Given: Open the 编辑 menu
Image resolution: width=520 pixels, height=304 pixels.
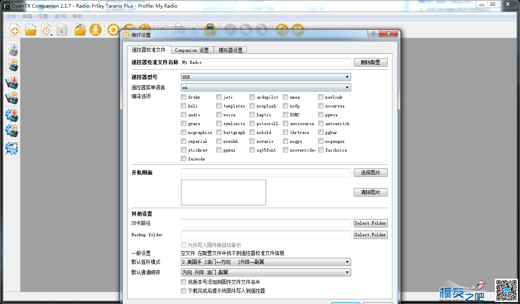Looking at the screenshot, I should (27, 16).
